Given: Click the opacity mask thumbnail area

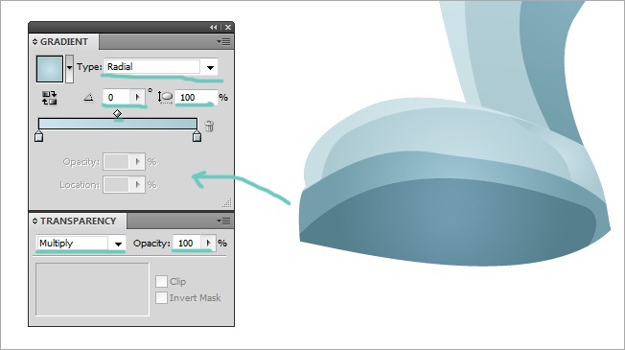Looking at the screenshot, I should tap(92, 290).
